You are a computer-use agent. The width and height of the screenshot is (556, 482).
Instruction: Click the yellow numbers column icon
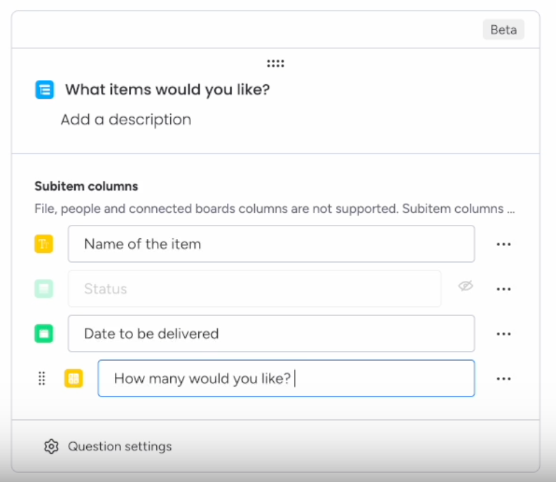[x=74, y=378]
